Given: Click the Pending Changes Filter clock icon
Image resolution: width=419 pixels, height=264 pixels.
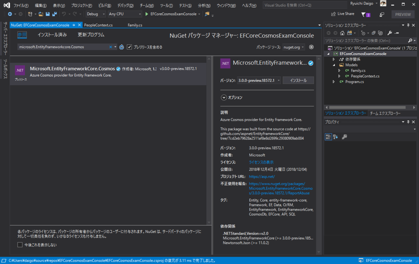Looking at the screenshot, I should pos(363,33).
